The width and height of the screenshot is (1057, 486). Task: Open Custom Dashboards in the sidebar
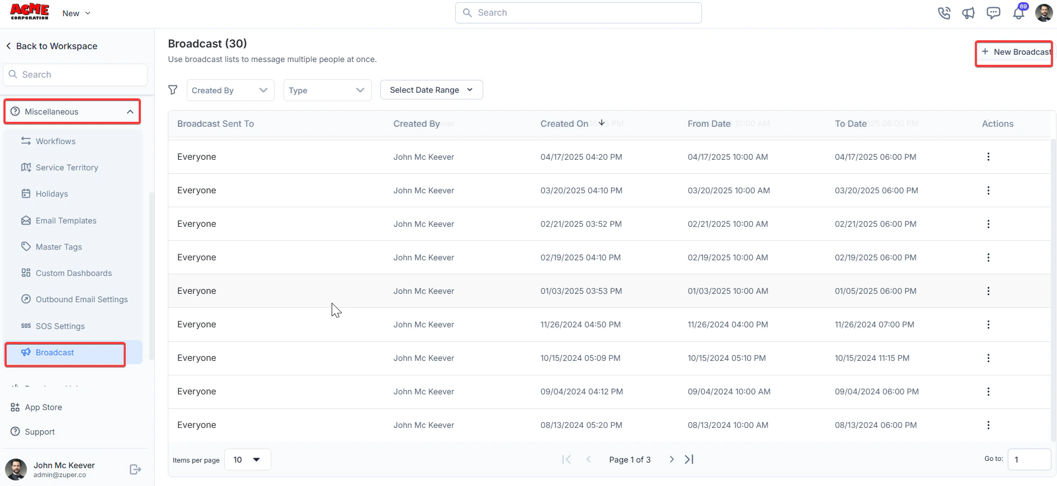73,273
